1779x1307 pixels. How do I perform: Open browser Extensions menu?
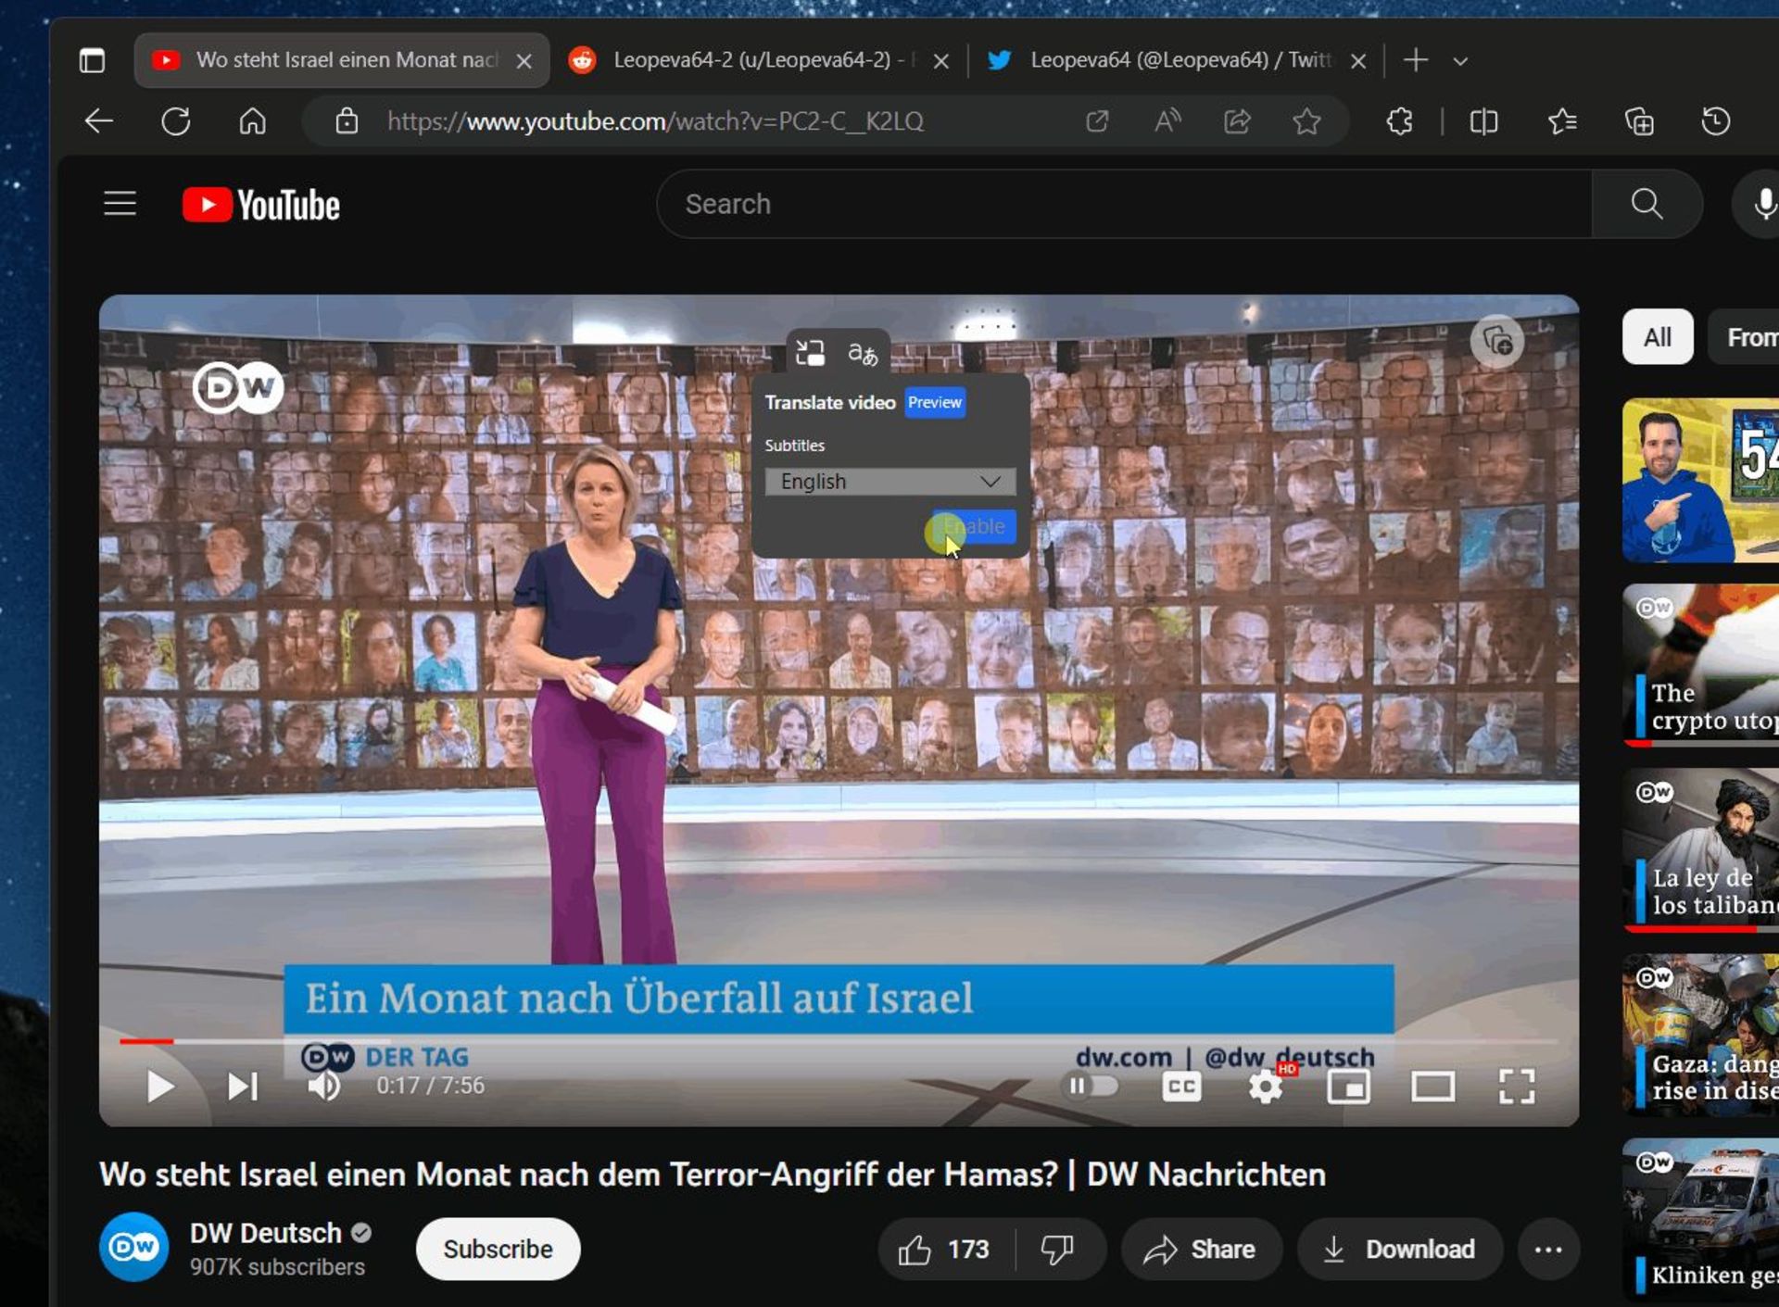coord(1399,121)
